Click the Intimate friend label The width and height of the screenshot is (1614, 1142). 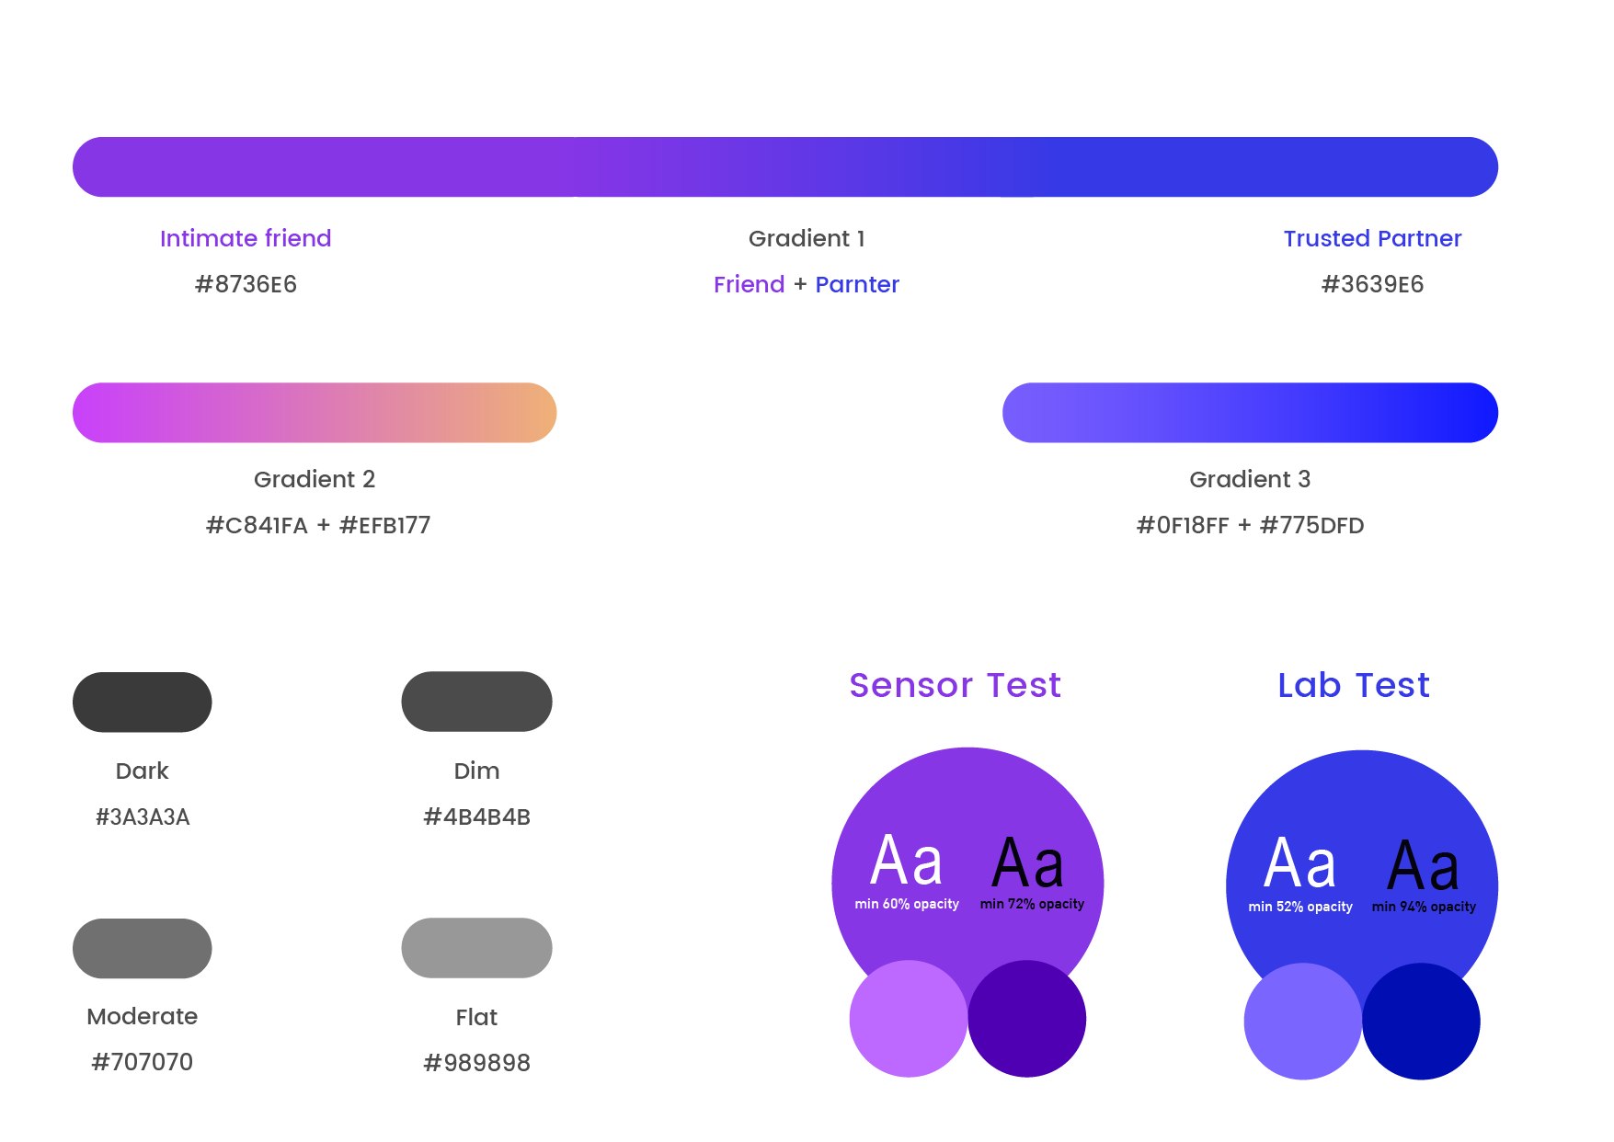click(x=246, y=238)
